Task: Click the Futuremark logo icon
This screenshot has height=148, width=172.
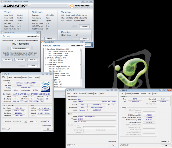Action: [x=72, y=6]
